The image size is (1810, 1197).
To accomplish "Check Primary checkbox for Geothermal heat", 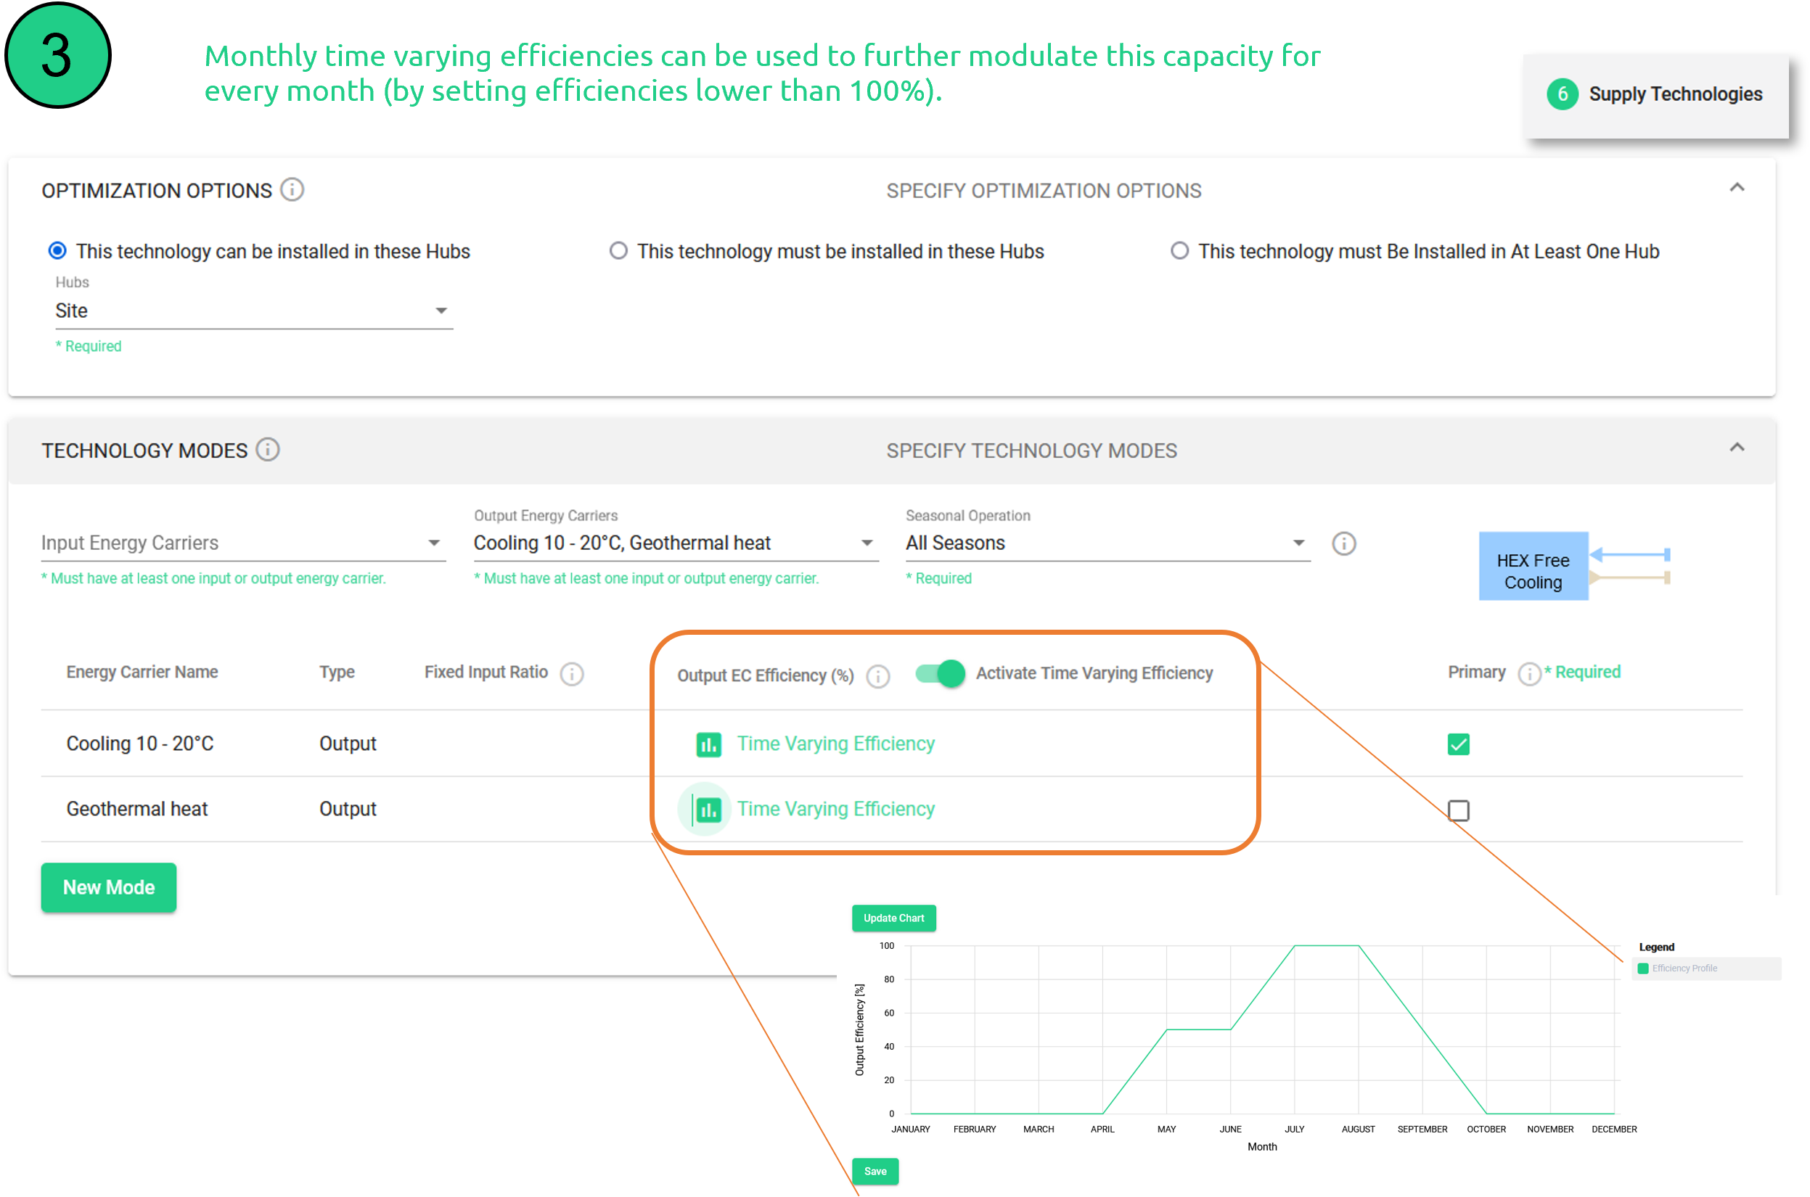I will [x=1458, y=810].
